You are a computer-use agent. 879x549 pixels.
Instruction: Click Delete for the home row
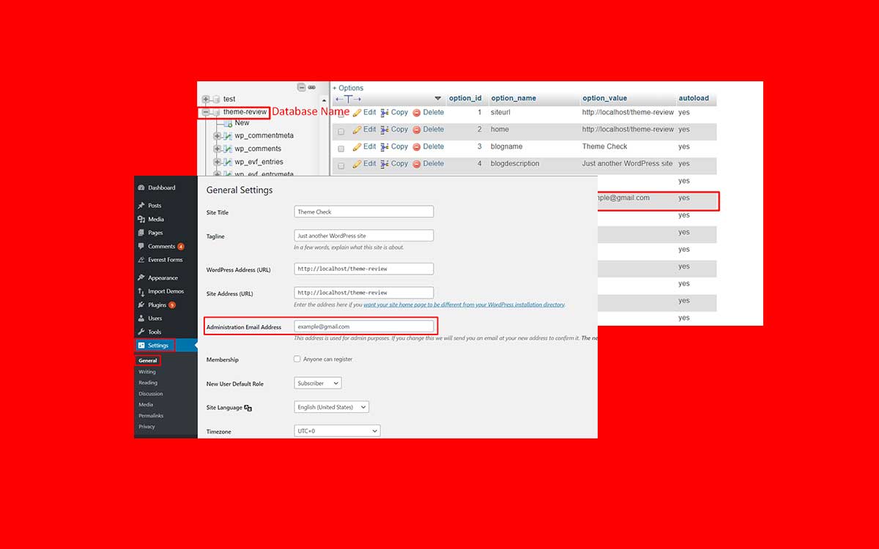point(429,130)
